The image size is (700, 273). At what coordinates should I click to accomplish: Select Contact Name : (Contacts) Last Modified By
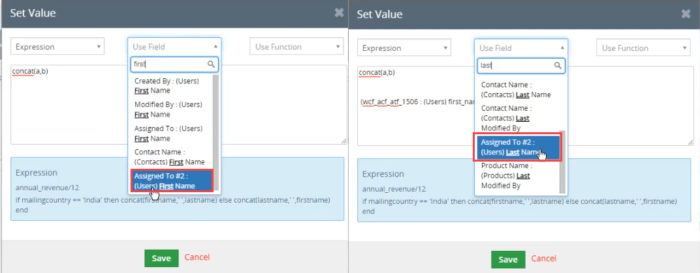pos(518,118)
